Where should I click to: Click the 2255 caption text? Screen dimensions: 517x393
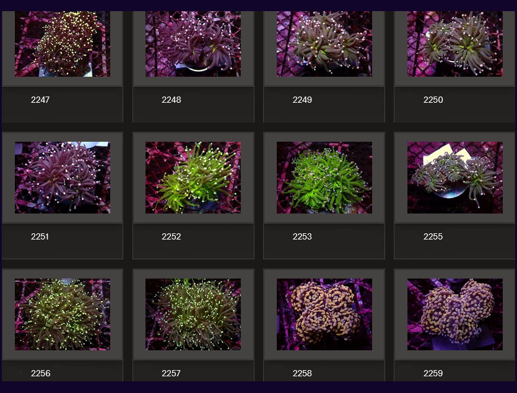pyautogui.click(x=433, y=236)
